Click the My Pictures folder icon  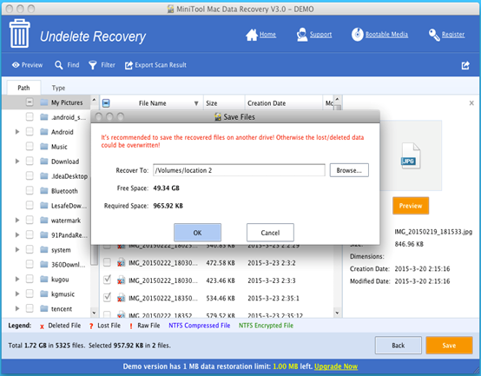[x=44, y=102]
